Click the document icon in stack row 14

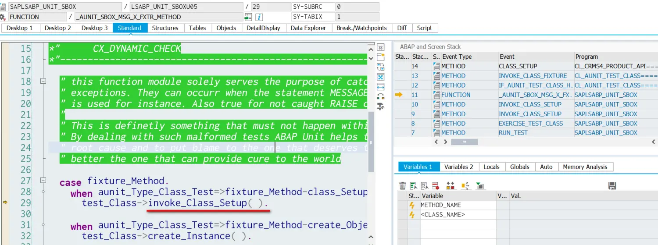point(436,66)
